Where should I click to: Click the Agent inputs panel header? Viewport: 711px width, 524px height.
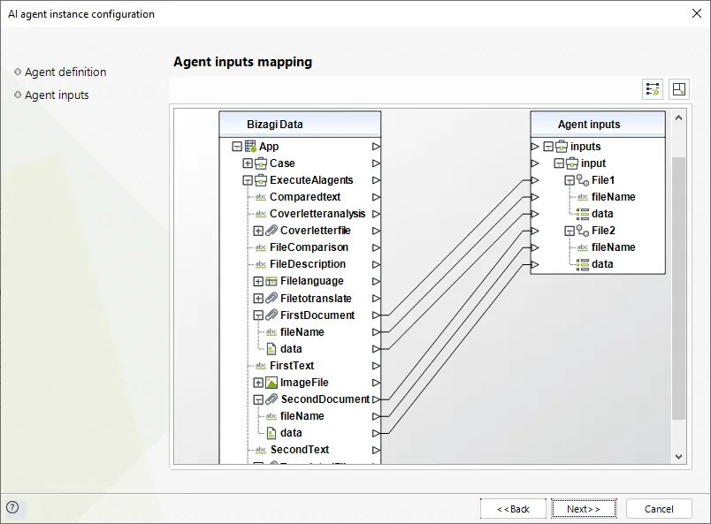[x=598, y=125]
